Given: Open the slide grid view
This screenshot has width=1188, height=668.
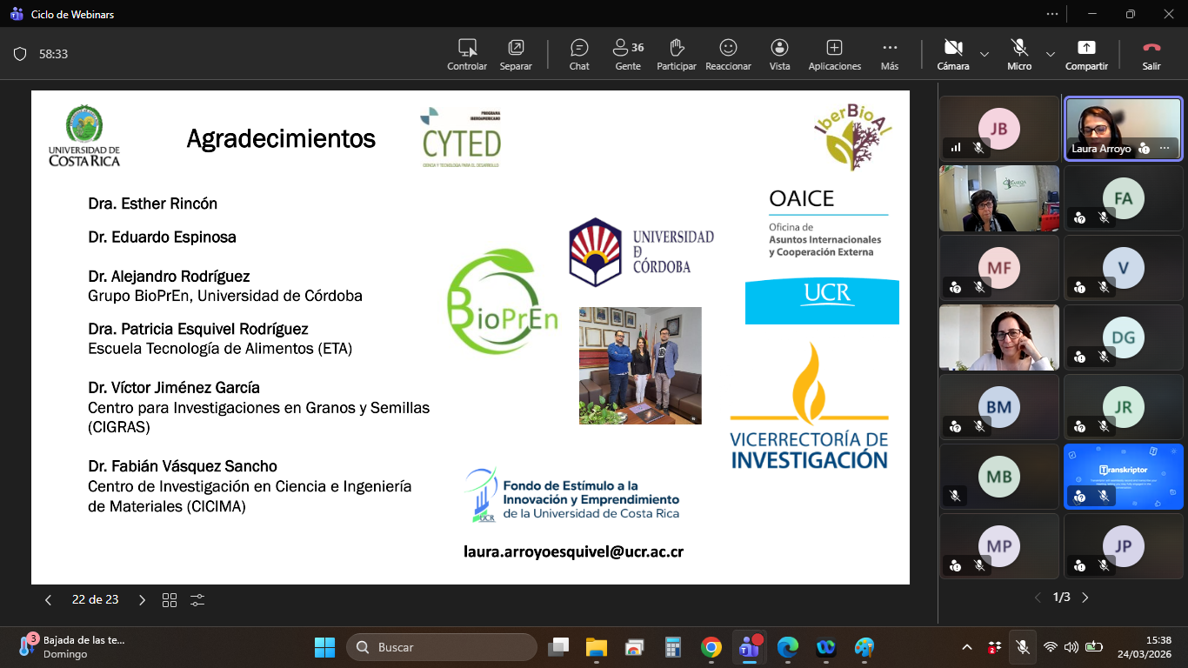Looking at the screenshot, I should (170, 600).
